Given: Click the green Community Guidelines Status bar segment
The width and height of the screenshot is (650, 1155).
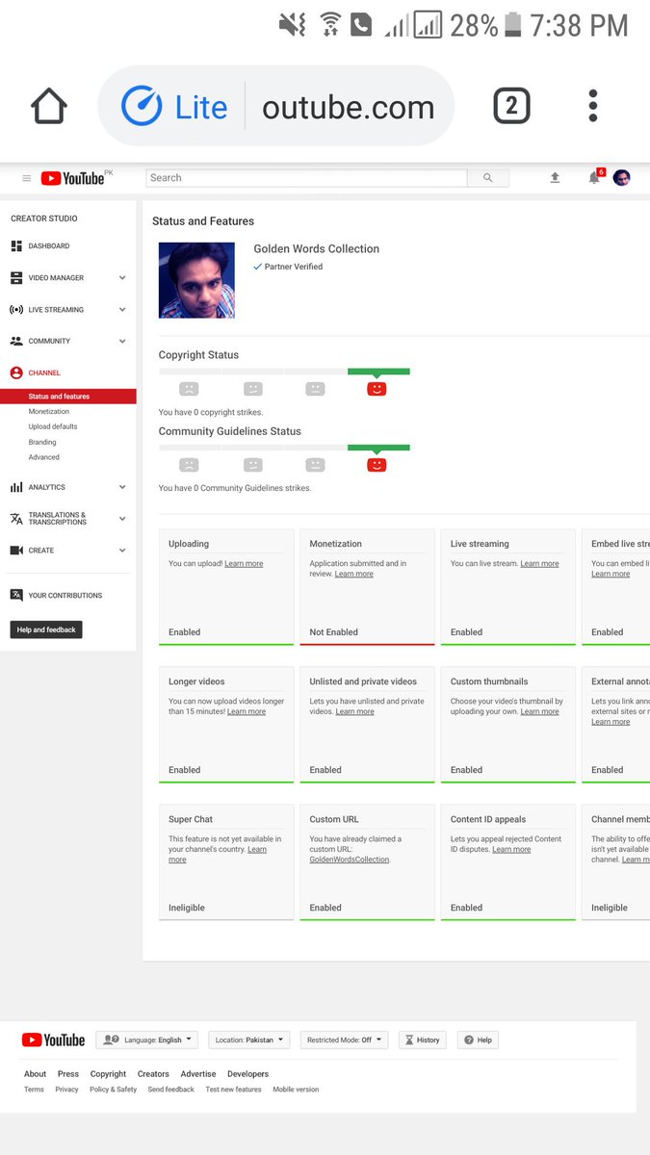Looking at the screenshot, I should pyautogui.click(x=378, y=448).
